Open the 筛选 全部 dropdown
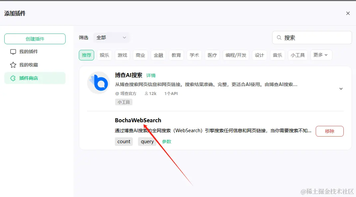This screenshot has height=197, width=356. (x=111, y=38)
